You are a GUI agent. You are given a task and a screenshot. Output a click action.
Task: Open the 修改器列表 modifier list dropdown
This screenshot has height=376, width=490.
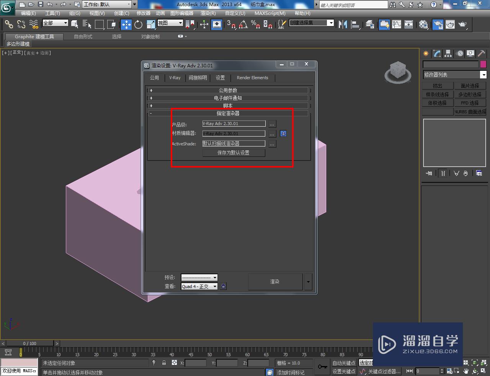point(454,75)
